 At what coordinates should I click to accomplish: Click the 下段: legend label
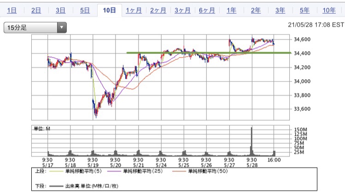[41, 186]
